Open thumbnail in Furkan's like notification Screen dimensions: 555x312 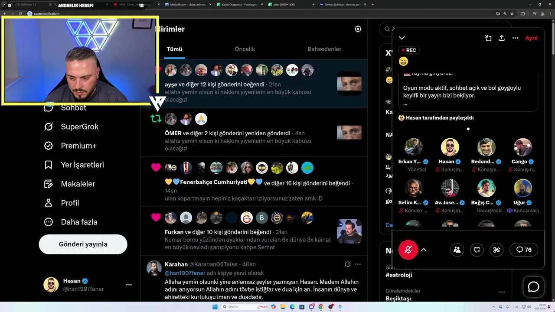(349, 231)
